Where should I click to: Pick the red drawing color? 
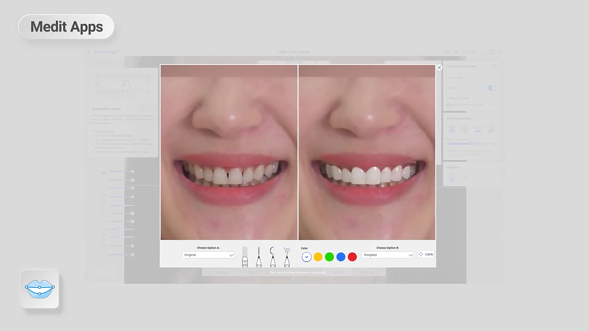tap(352, 257)
